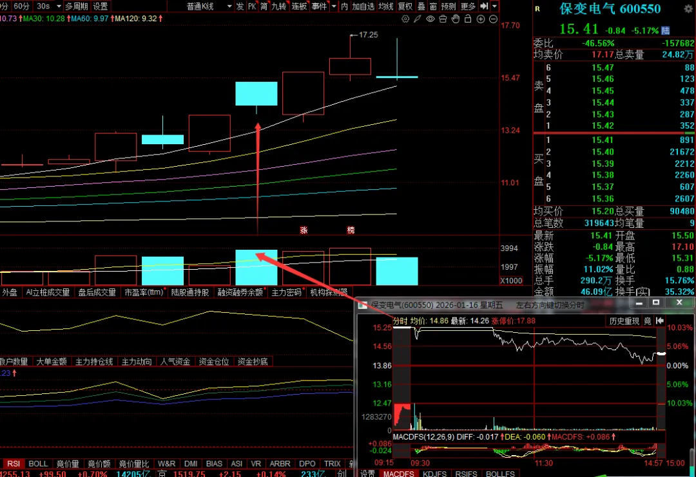Select the TRIX indicator tab

point(332,463)
